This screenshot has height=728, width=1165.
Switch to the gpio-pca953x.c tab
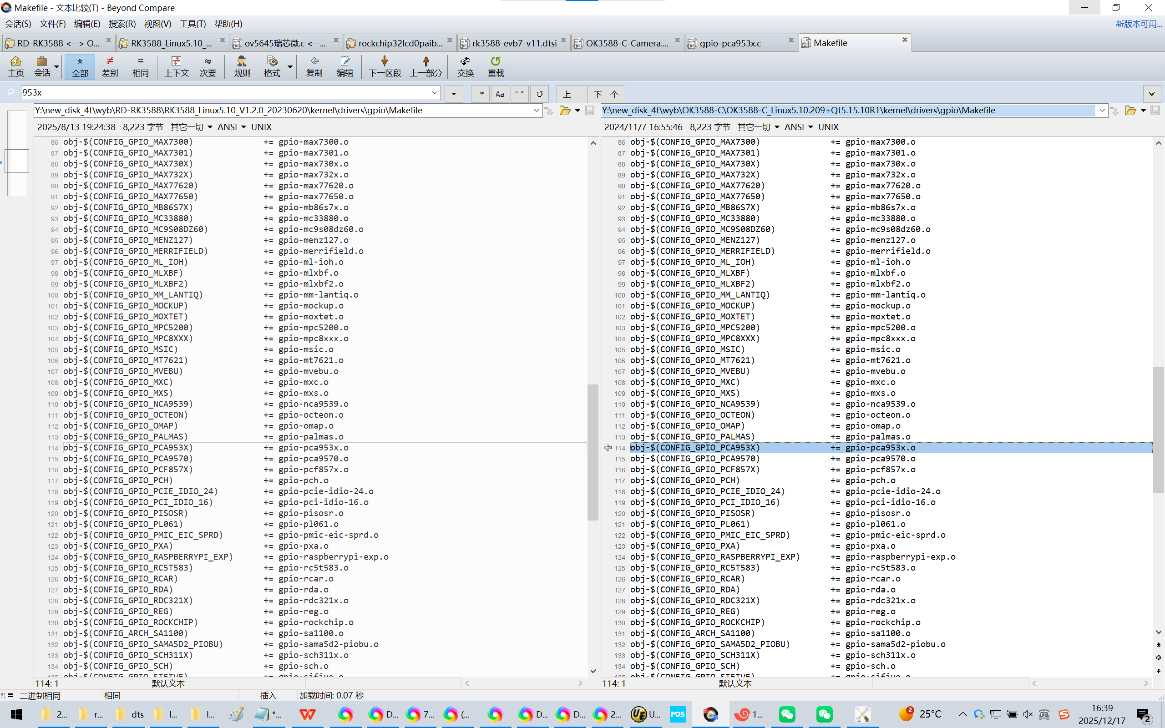pos(730,43)
